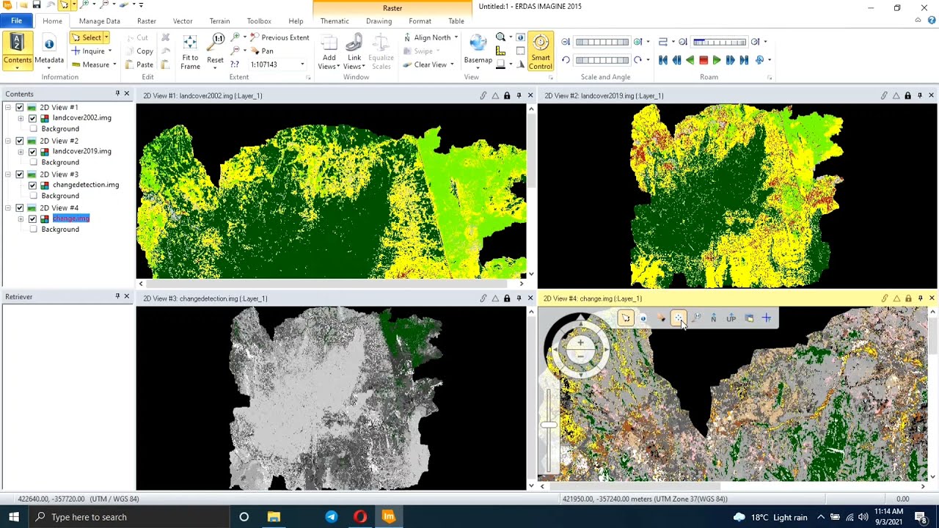Switch to the Thematic tab
The height and width of the screenshot is (528, 939).
point(335,21)
